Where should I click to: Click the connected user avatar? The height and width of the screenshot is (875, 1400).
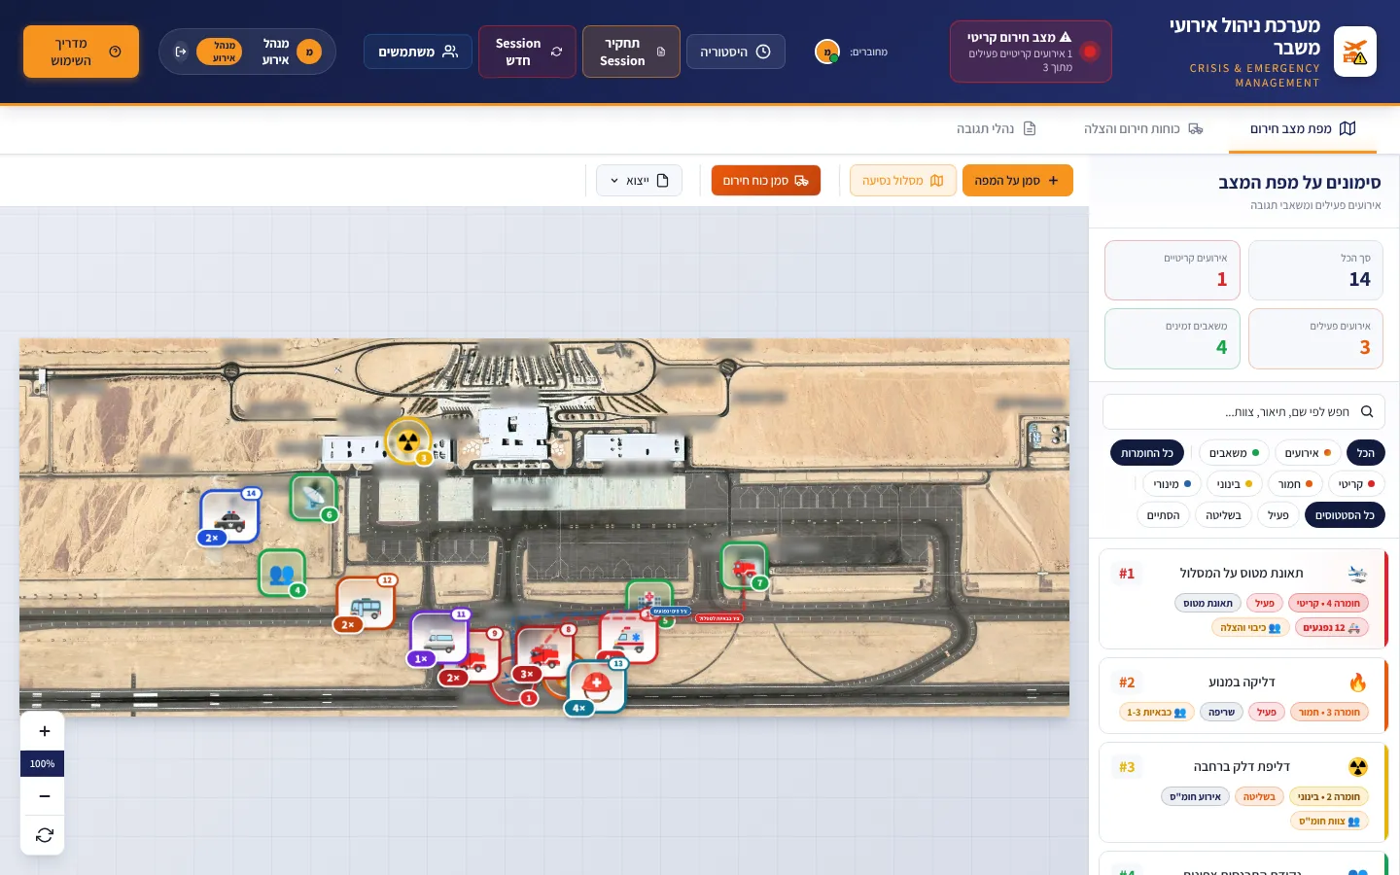tap(826, 52)
